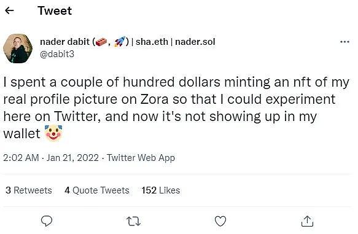Open nader dabit's hexagonal profile picture
Screen dimensions: 358x234
pos(18,49)
